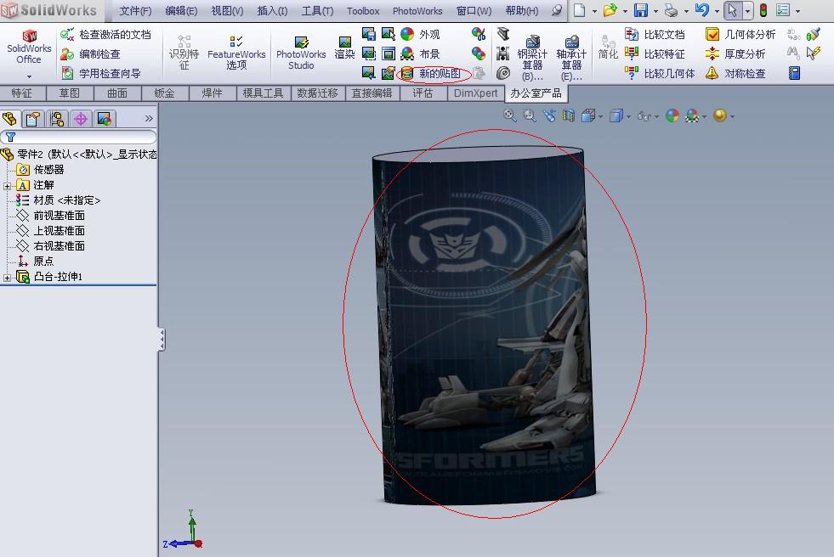Open 比较几何体 compare geometry
The width and height of the screenshot is (834, 557).
(x=660, y=73)
